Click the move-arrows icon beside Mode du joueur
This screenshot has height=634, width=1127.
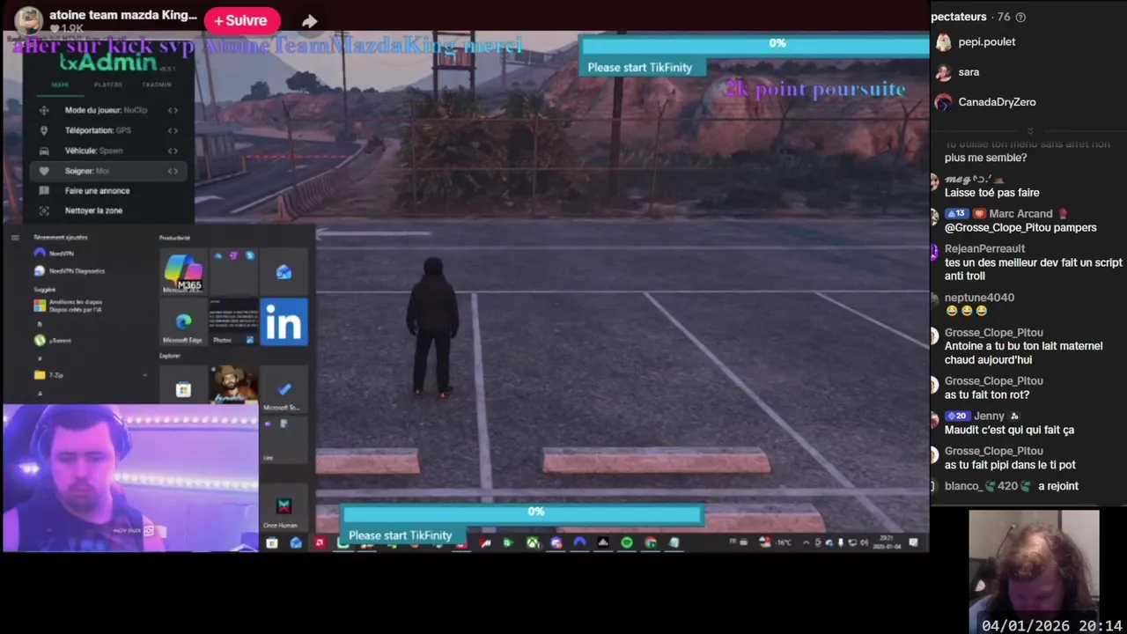click(x=44, y=110)
